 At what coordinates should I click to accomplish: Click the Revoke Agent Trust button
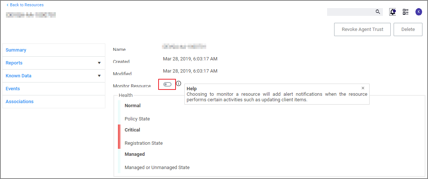click(363, 29)
